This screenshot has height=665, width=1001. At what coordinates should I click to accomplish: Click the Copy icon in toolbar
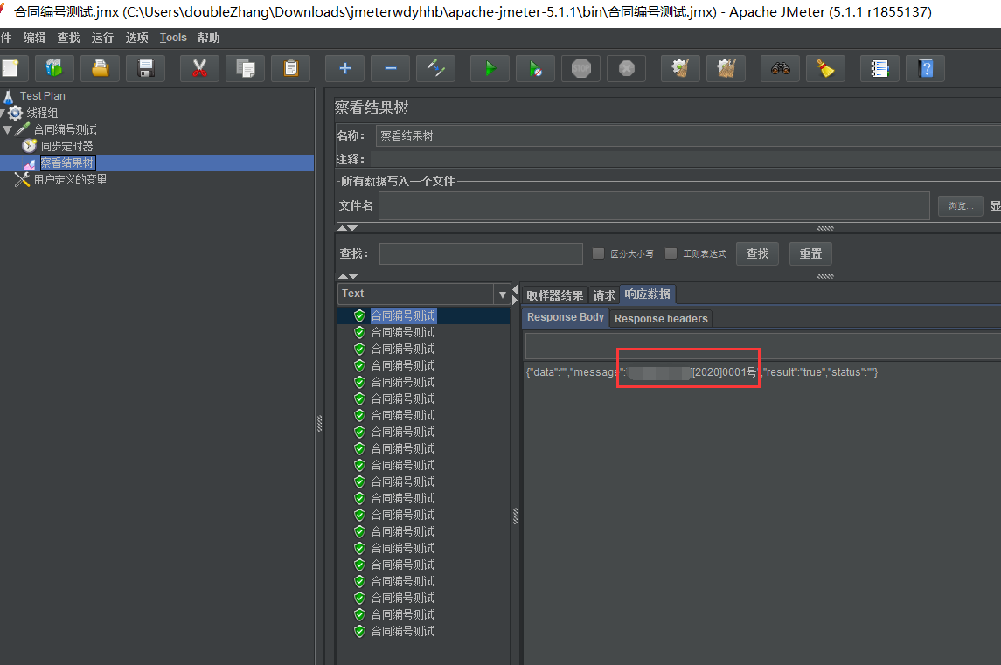click(245, 68)
